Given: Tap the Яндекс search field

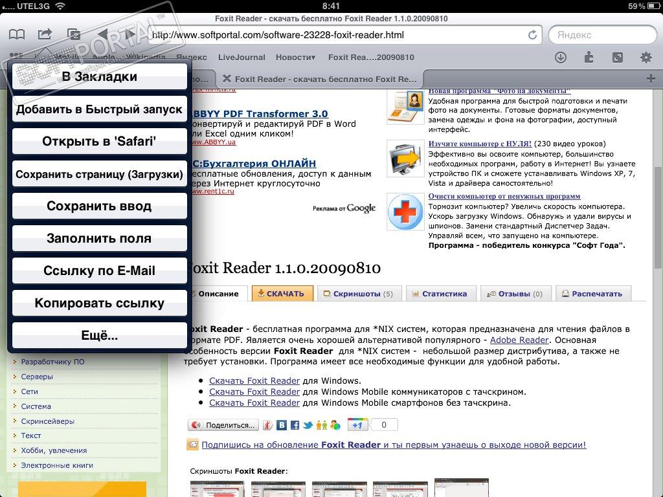Looking at the screenshot, I should click(602, 35).
